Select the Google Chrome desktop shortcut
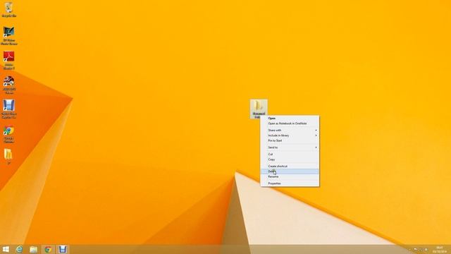The width and height of the screenshot is (451, 254). click(9, 135)
